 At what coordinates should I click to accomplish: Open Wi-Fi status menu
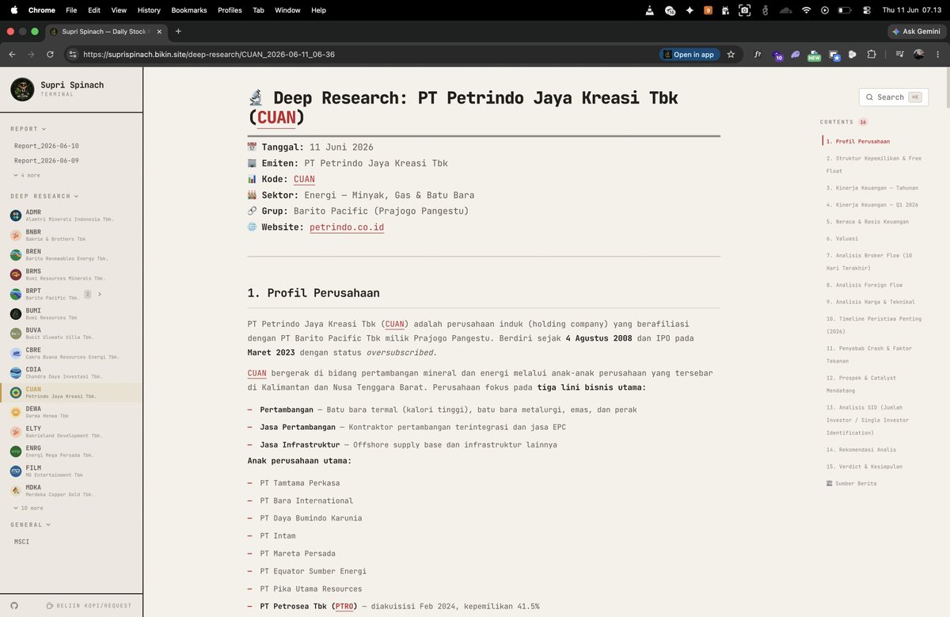click(806, 10)
